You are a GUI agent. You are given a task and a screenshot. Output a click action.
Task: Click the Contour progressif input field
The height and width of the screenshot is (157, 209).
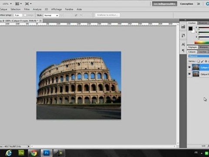[x=18, y=15]
